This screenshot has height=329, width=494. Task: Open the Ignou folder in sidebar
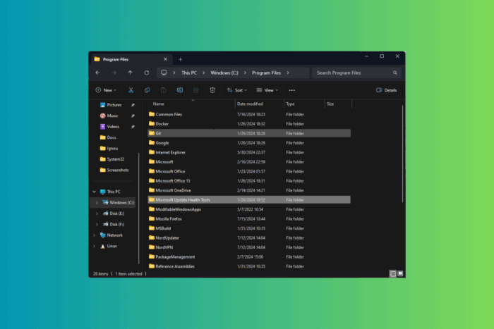point(109,148)
